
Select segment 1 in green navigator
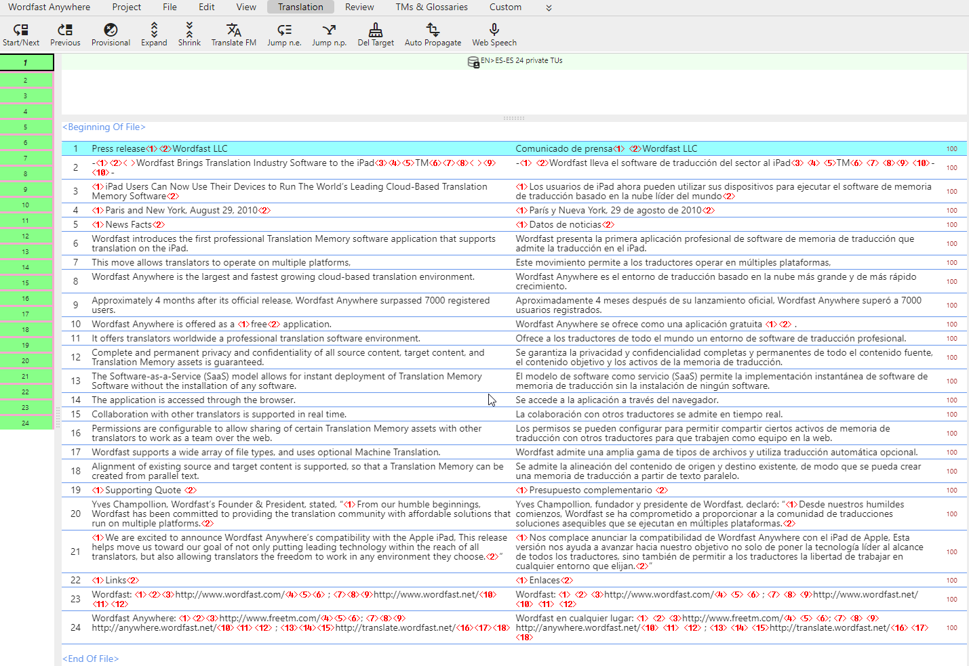tap(26, 62)
